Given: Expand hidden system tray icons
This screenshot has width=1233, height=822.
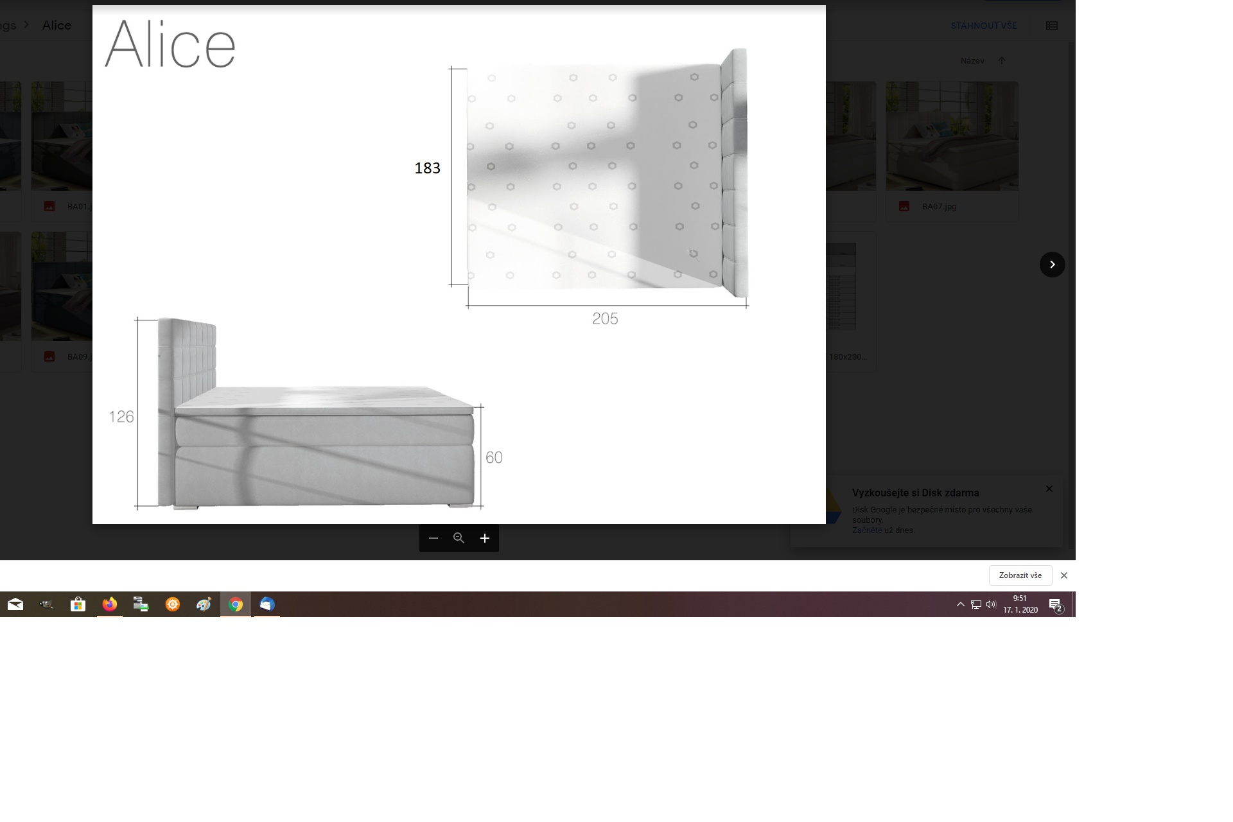Looking at the screenshot, I should pos(961,604).
